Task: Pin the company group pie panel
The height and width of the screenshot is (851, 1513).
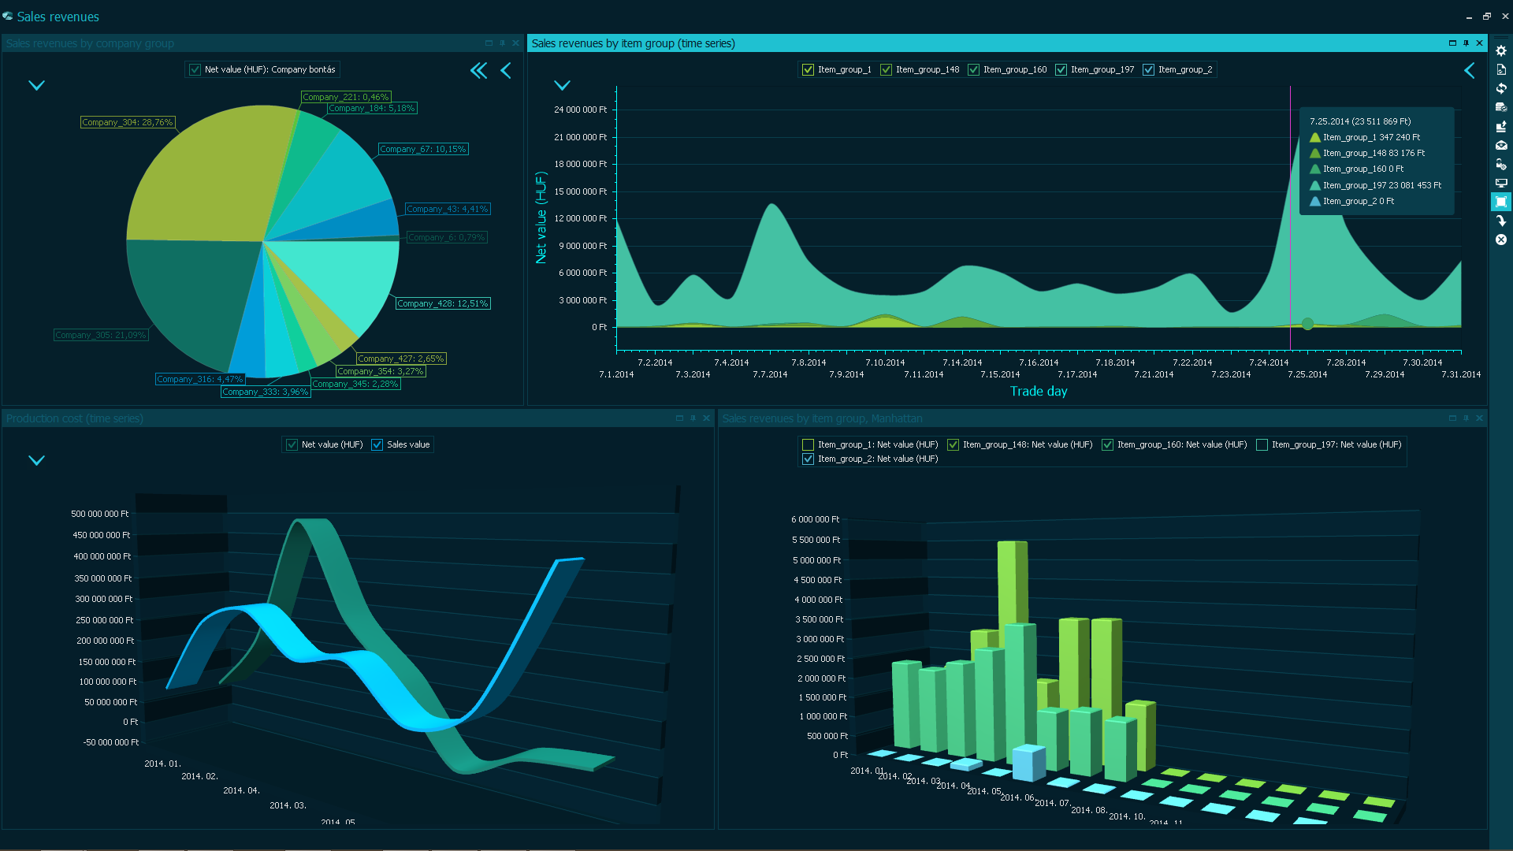Action: (x=502, y=43)
